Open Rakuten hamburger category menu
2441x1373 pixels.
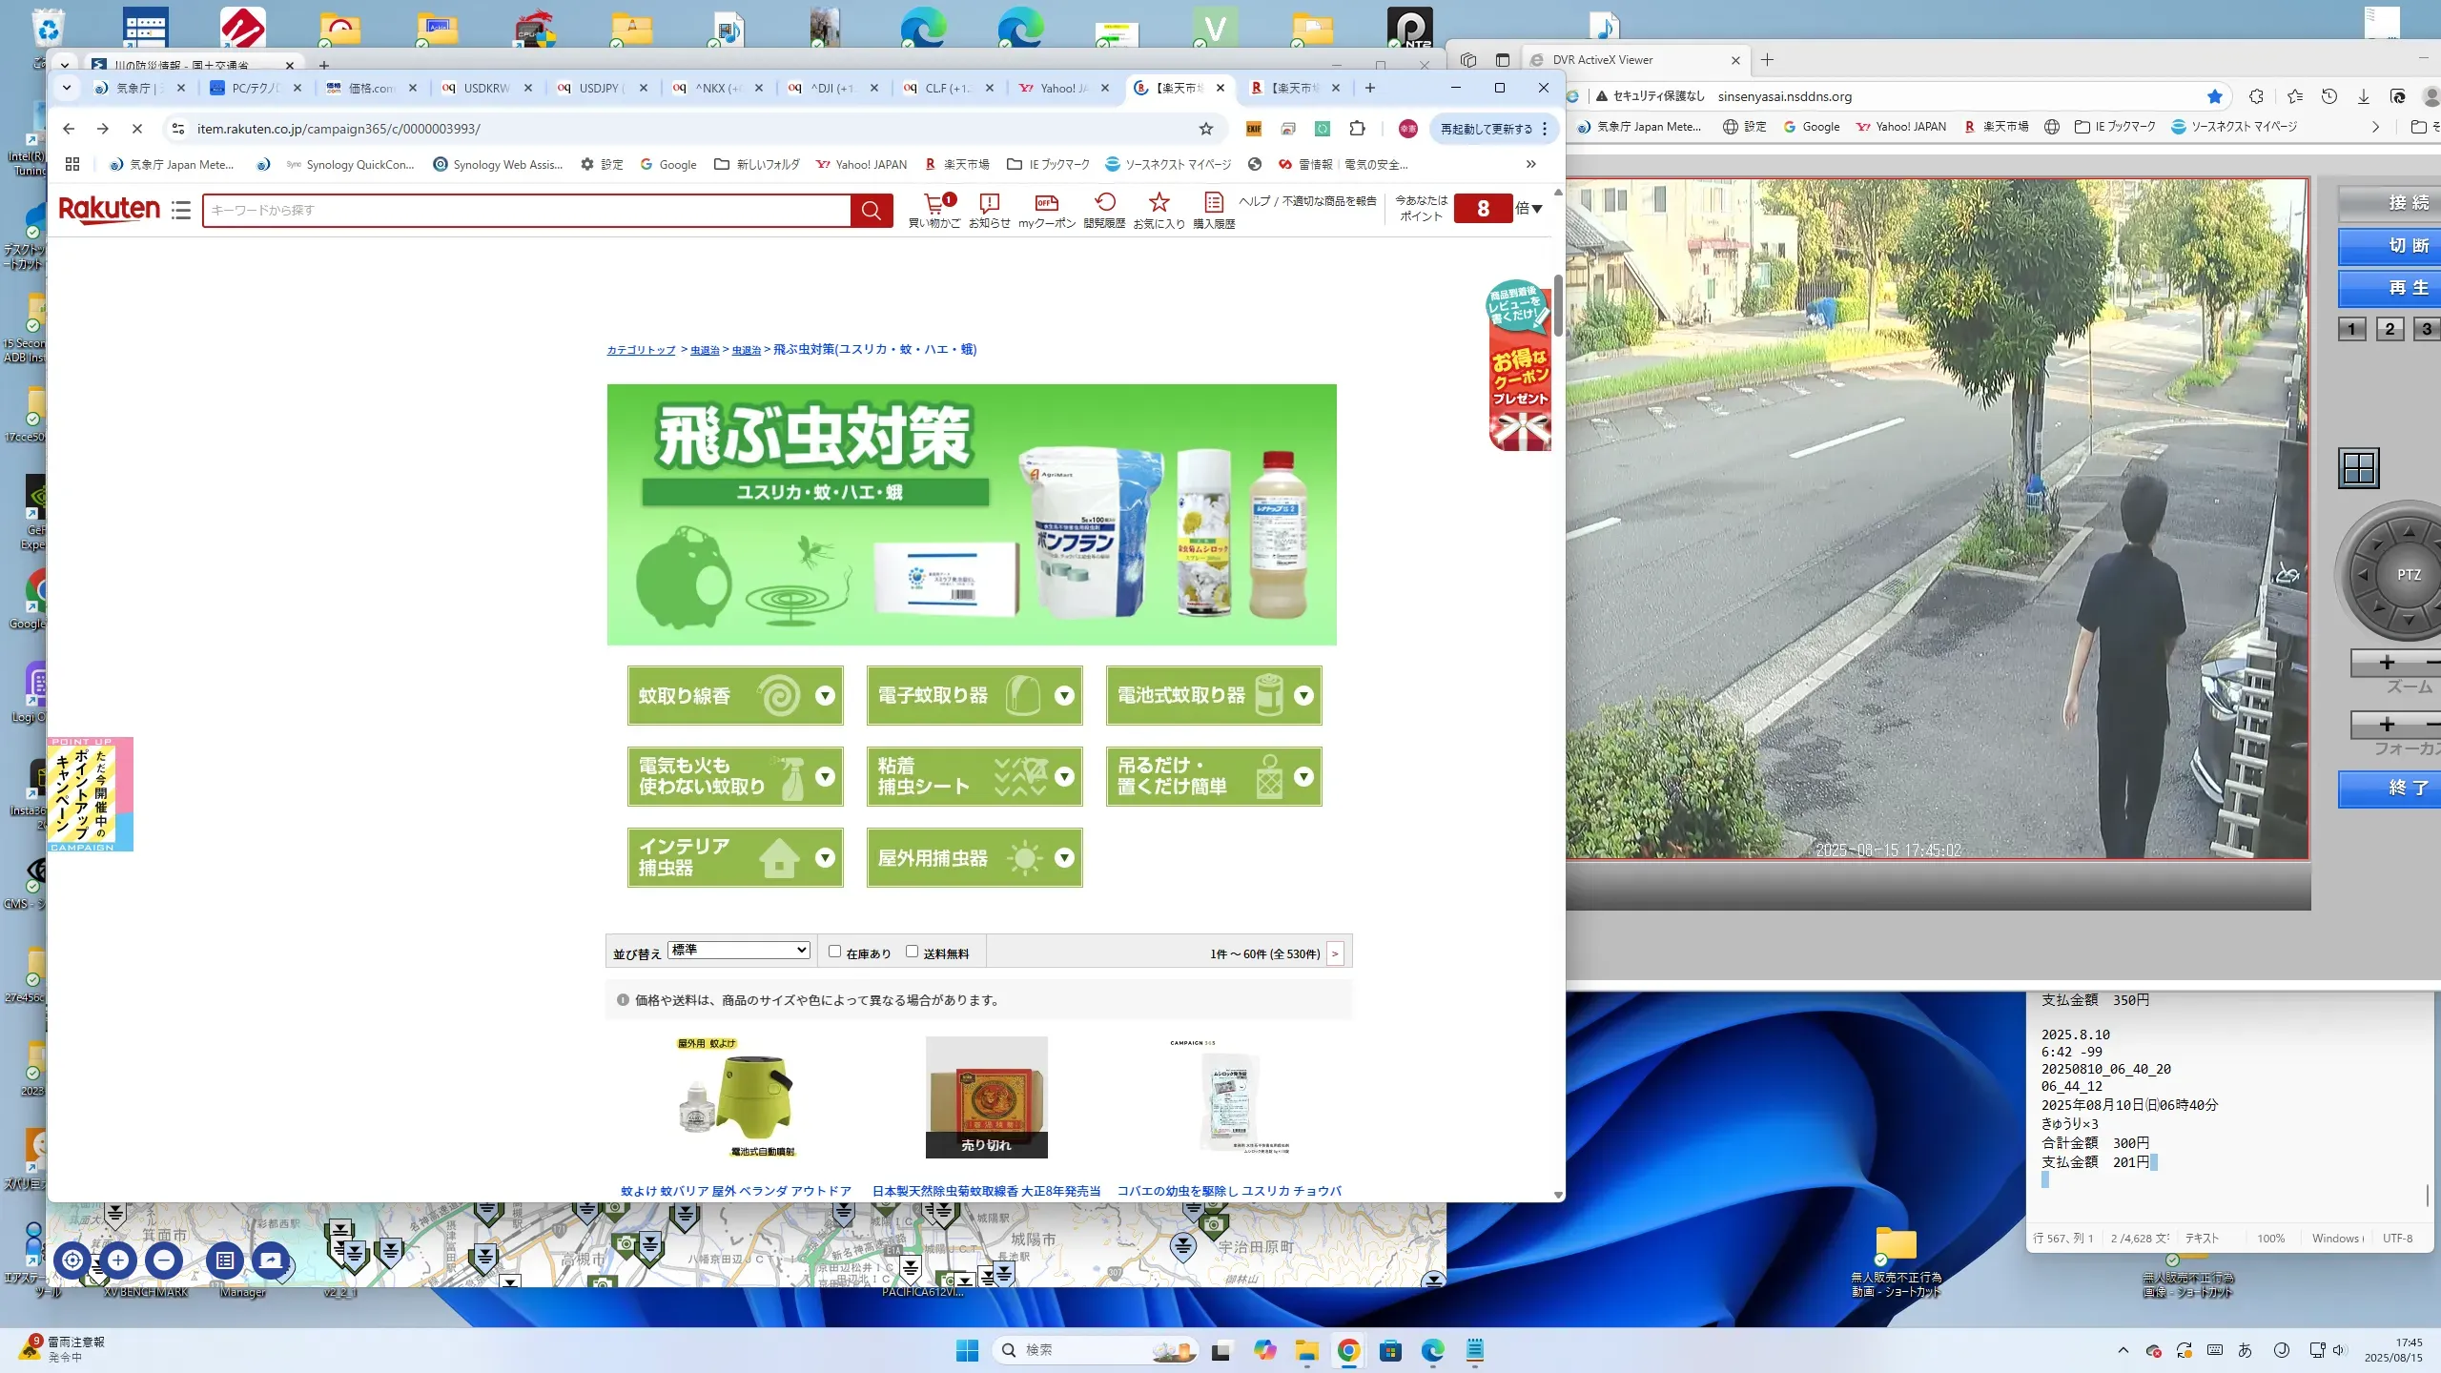point(181,210)
